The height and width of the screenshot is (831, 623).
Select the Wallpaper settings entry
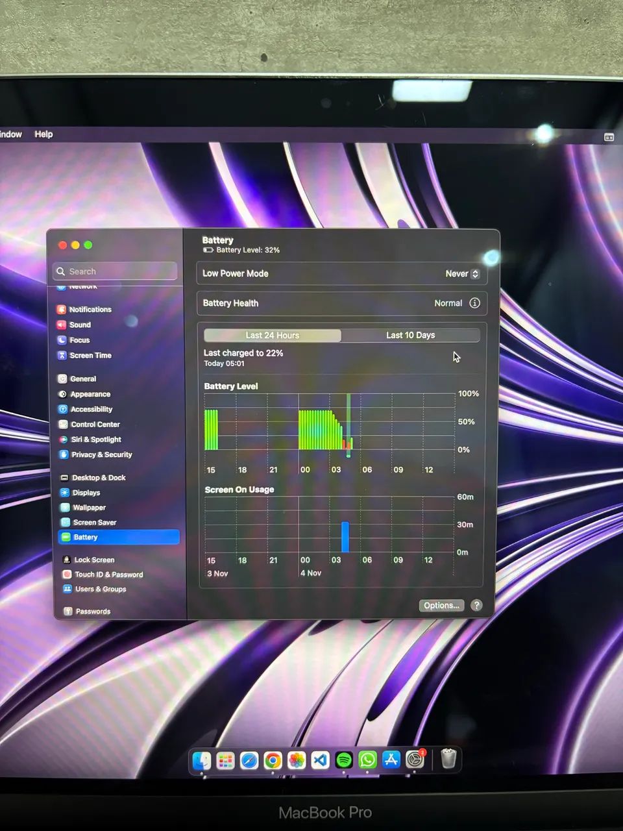[x=88, y=507]
